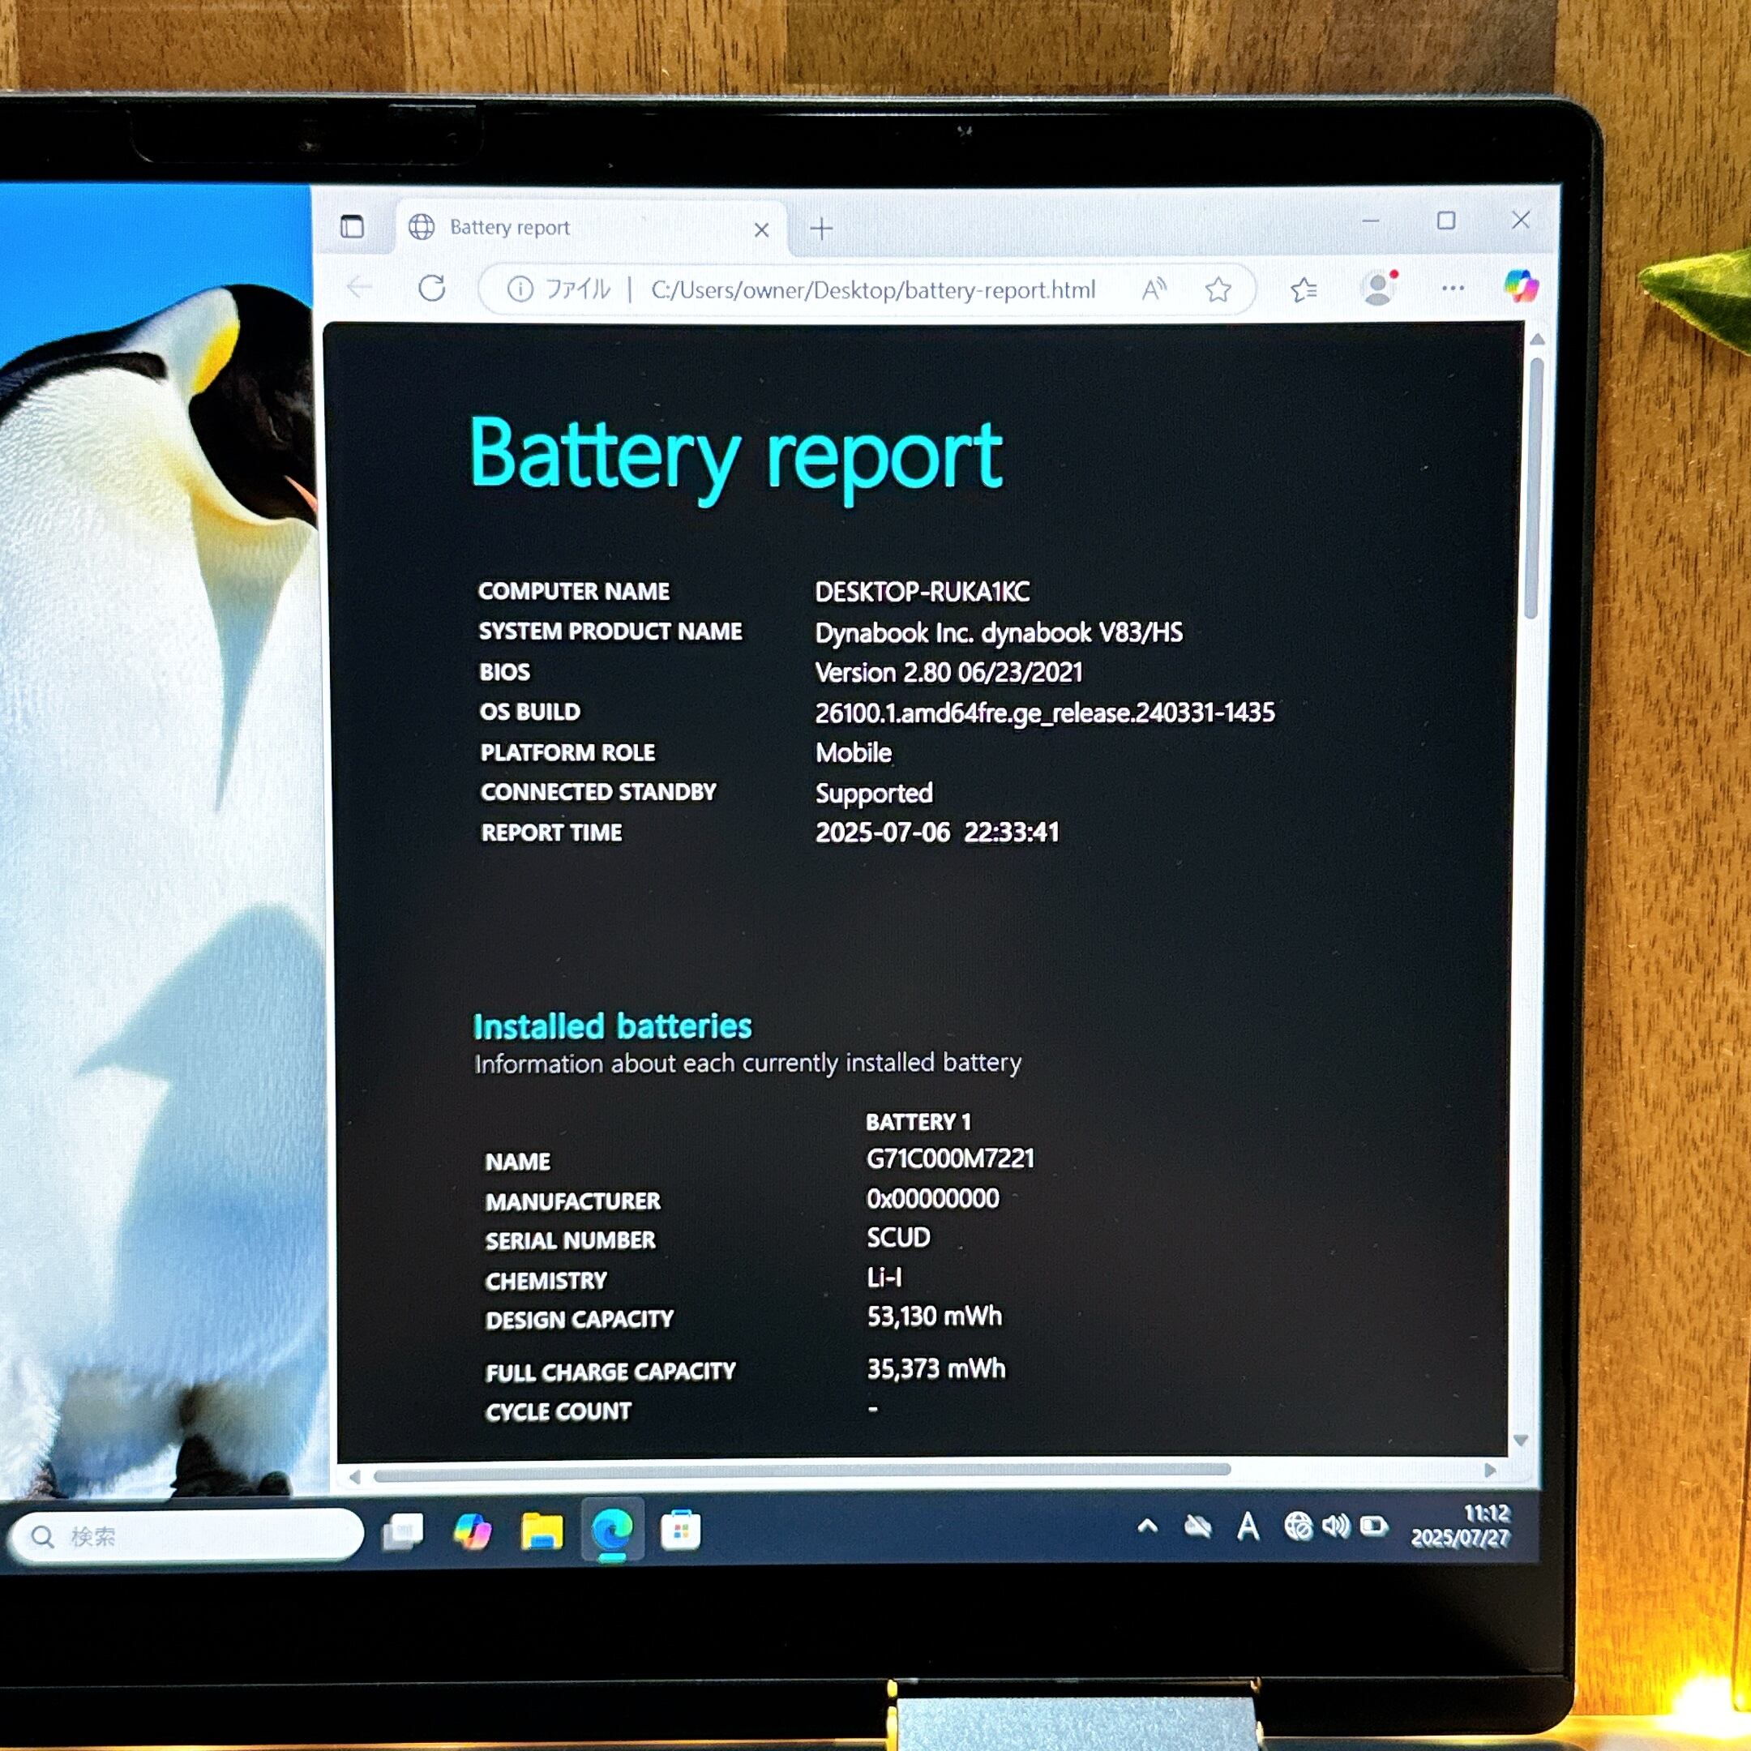
Task: Show hidden icons in system tray
Action: tap(1147, 1527)
